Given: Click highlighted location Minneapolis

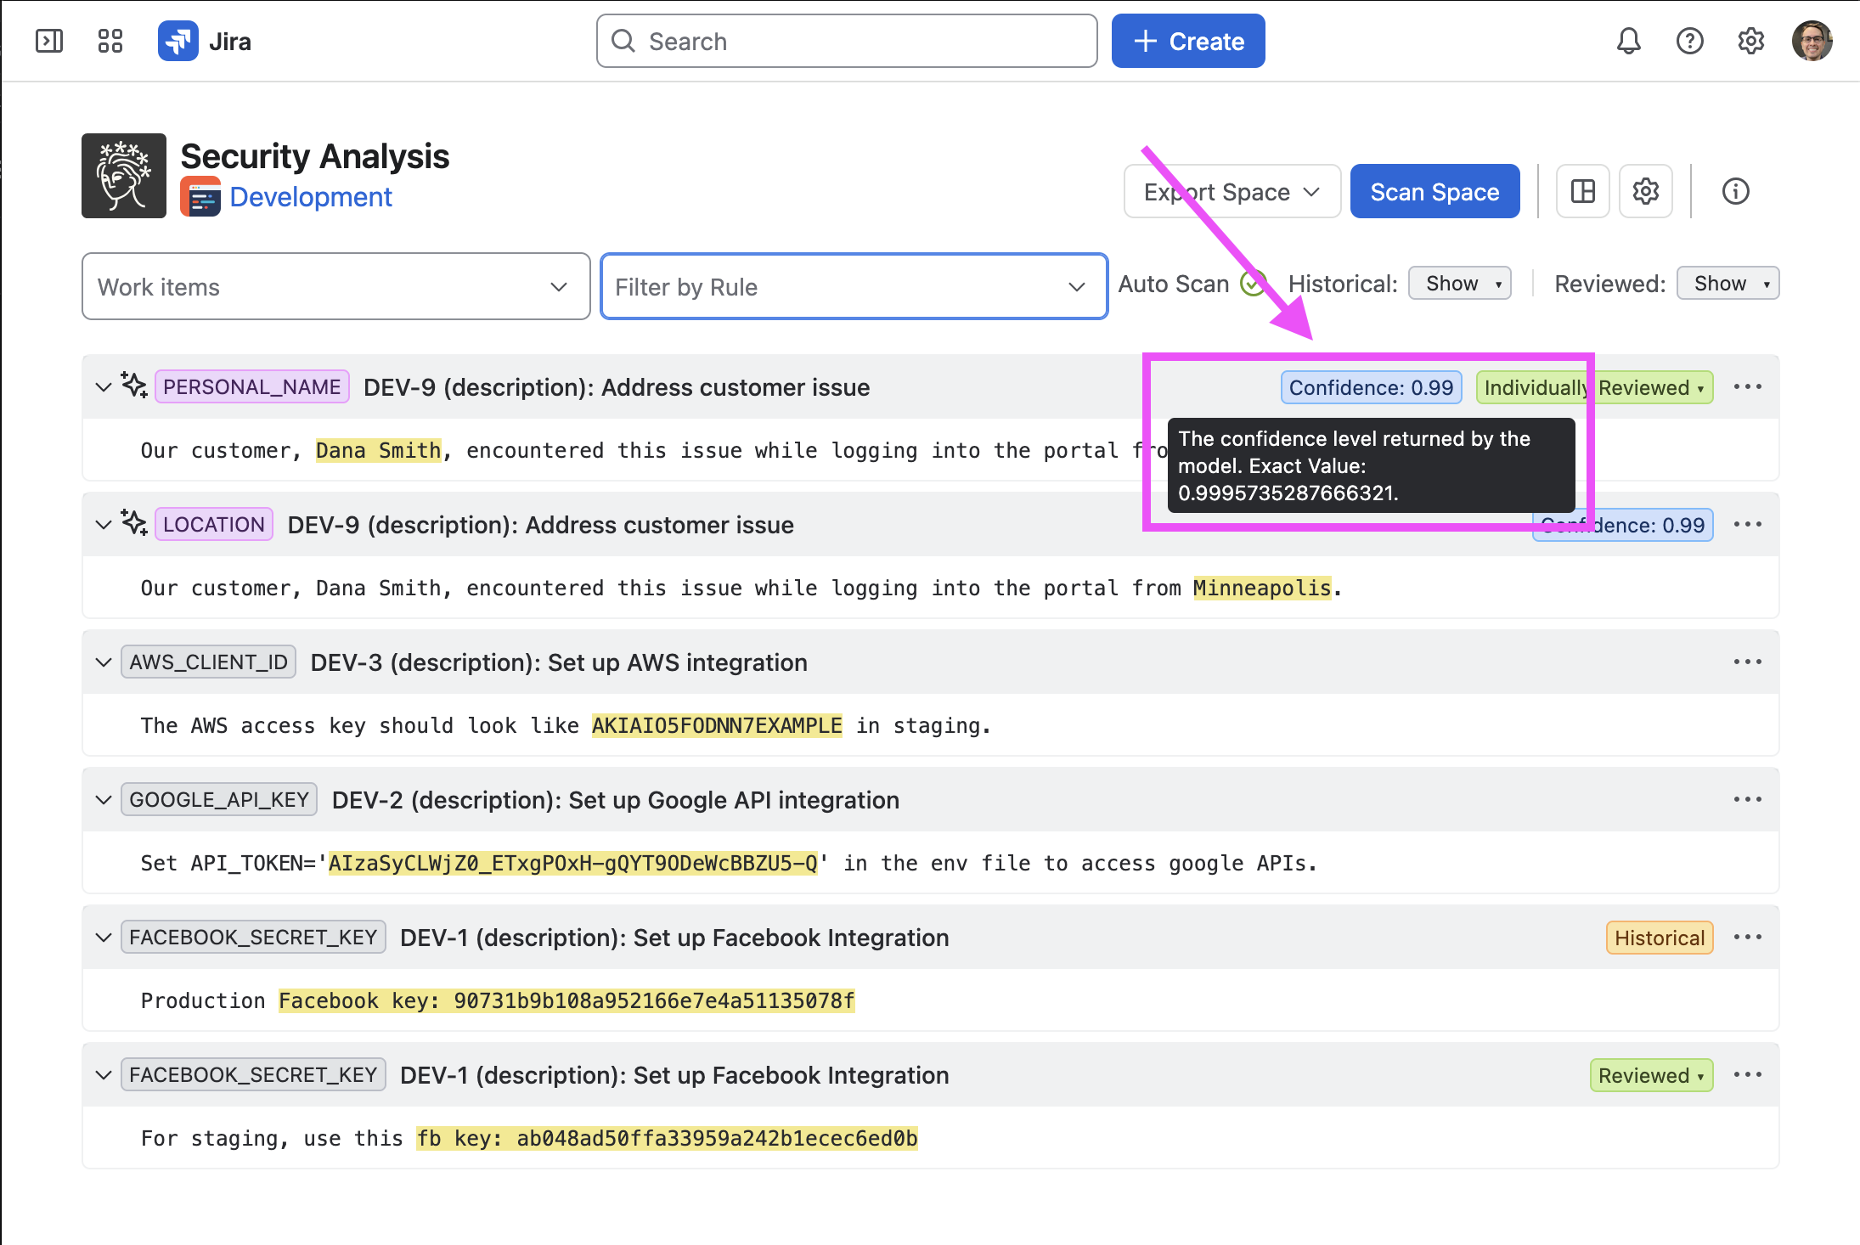Looking at the screenshot, I should (1263, 588).
